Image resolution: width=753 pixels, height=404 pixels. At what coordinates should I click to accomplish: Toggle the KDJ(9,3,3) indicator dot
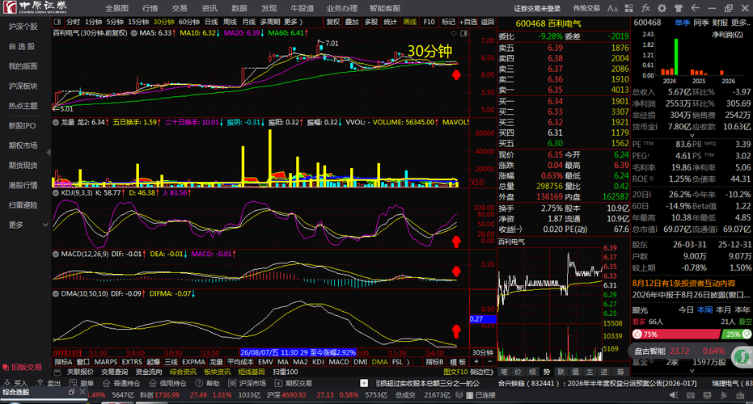point(56,193)
